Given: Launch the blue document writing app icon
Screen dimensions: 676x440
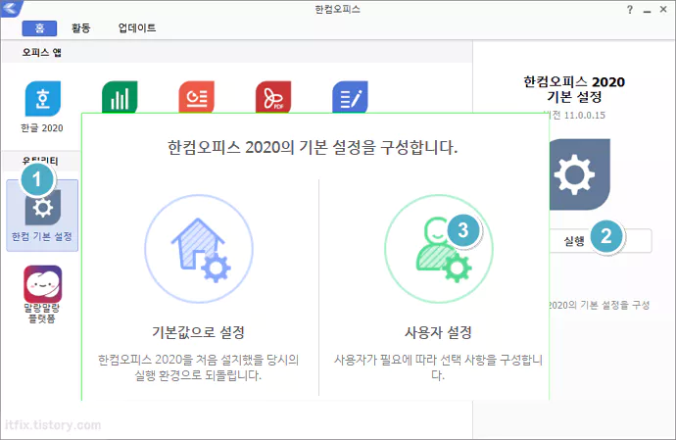Looking at the screenshot, I should [x=350, y=97].
